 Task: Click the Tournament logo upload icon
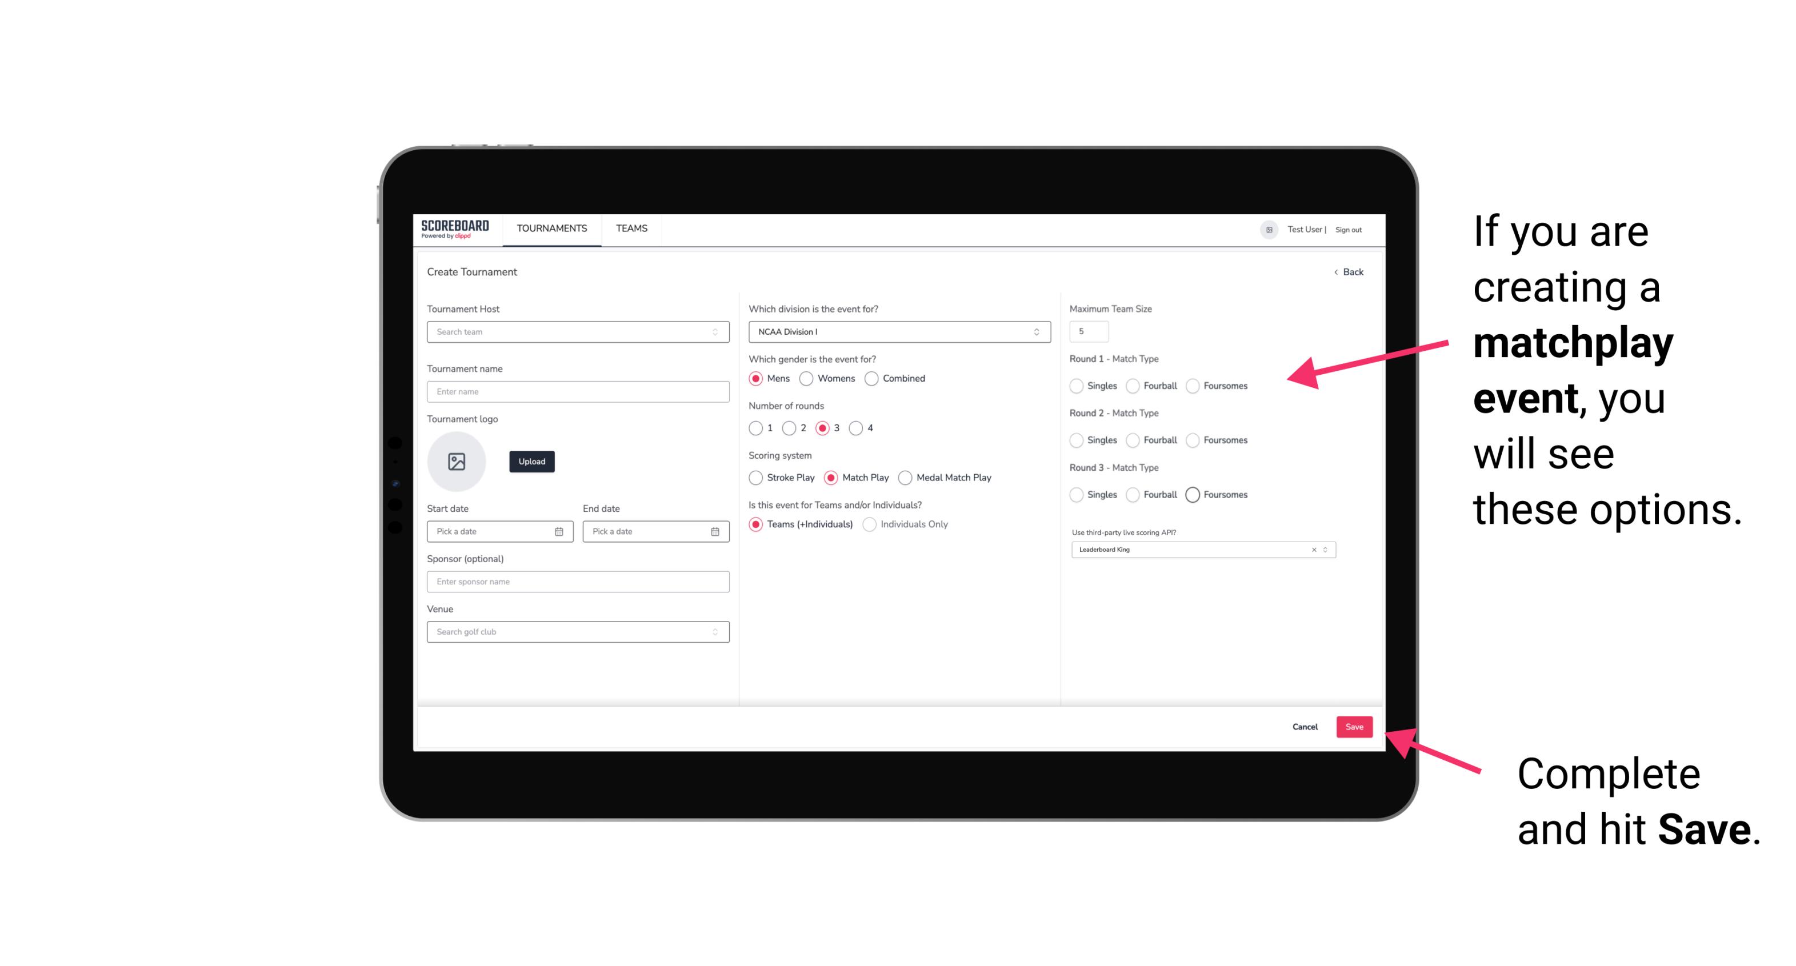[x=457, y=462]
